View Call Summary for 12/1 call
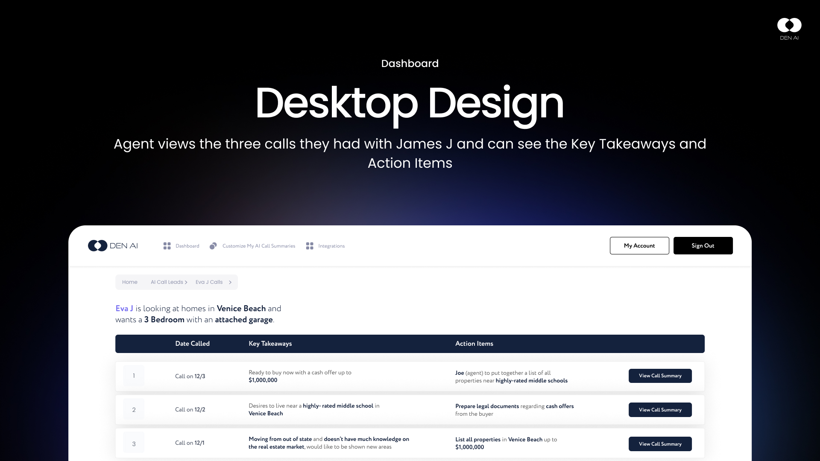Image resolution: width=820 pixels, height=461 pixels. (660, 444)
